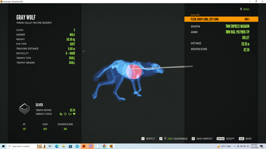Open the weather widget showing 35°F Clear
This screenshot has height=149, width=266.
(x=224, y=146)
